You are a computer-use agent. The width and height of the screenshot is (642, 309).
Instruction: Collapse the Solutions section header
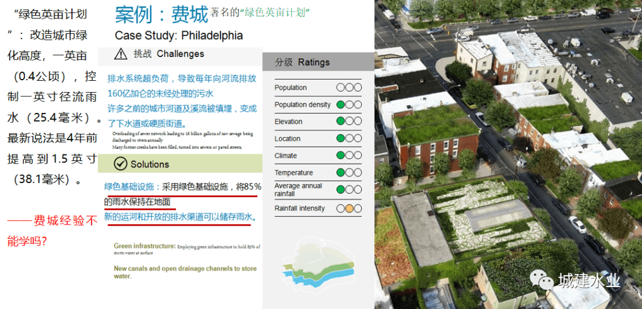[x=180, y=164]
